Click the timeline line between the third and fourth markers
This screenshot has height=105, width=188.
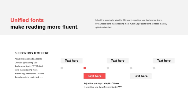119,68
